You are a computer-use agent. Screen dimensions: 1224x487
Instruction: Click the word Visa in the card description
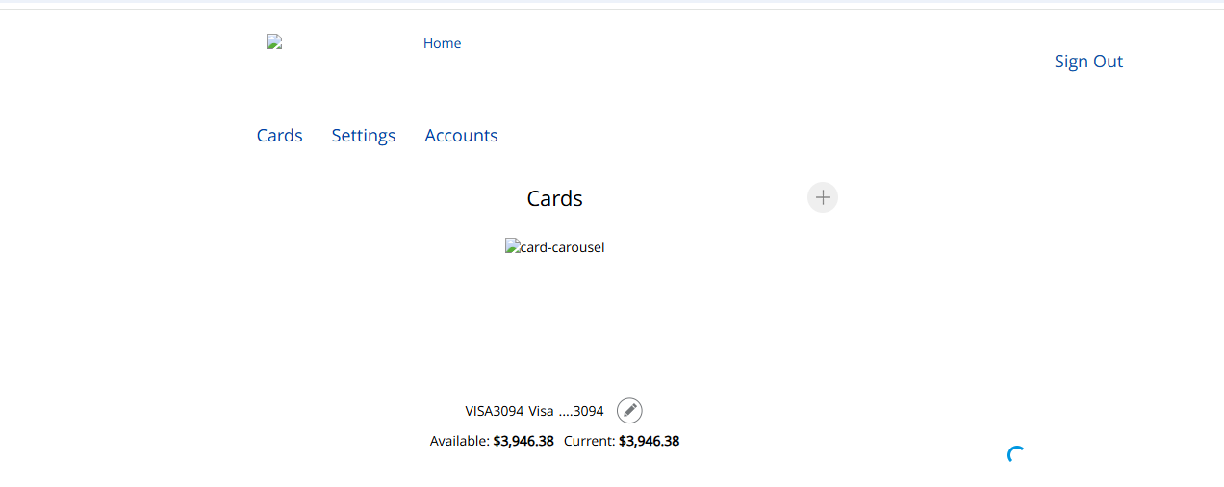541,411
